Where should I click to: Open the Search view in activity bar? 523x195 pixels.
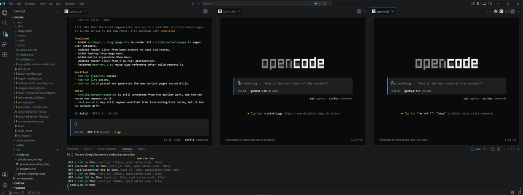pos(5,23)
